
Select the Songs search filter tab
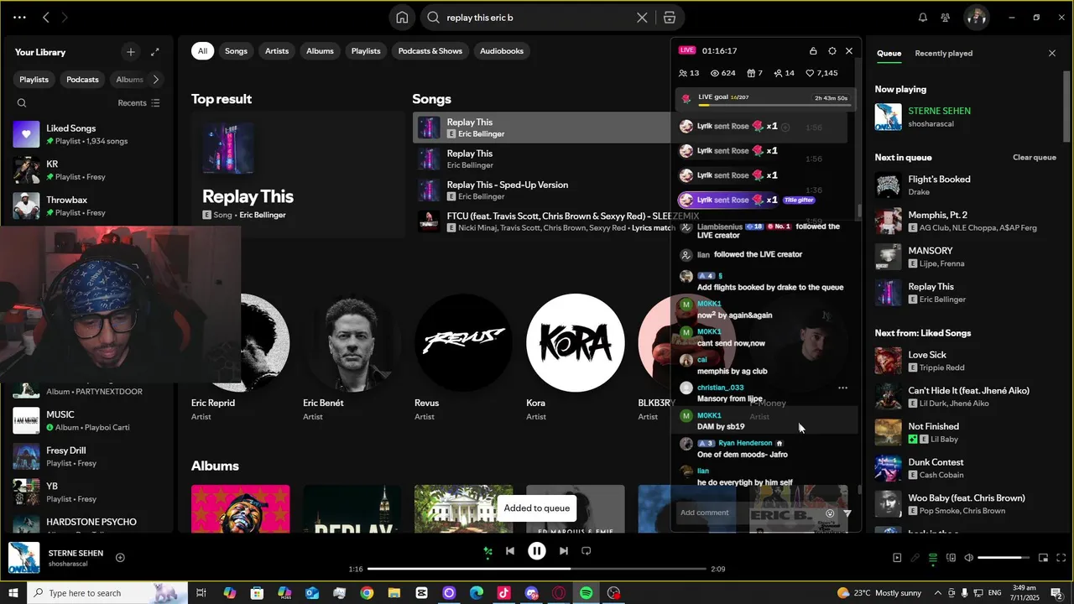click(x=237, y=51)
